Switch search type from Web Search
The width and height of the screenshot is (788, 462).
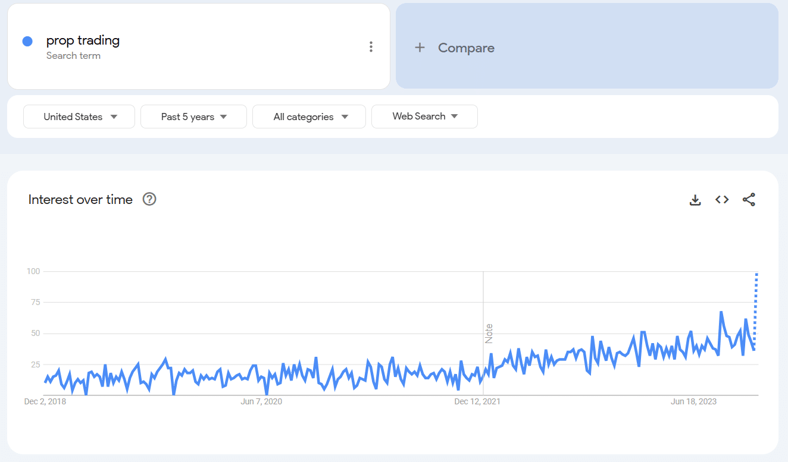424,117
